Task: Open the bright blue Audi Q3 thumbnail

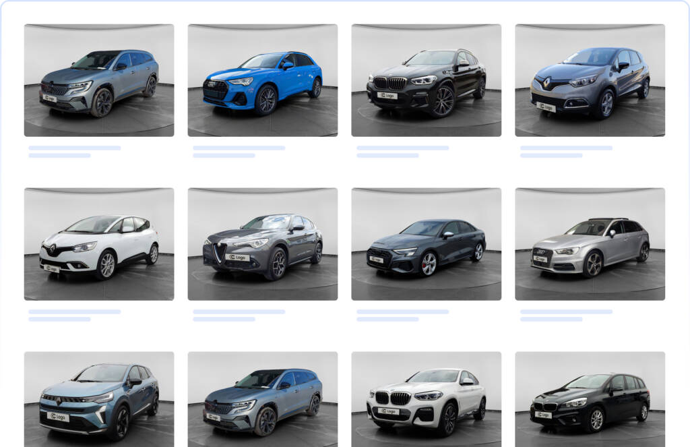Action: [x=263, y=80]
